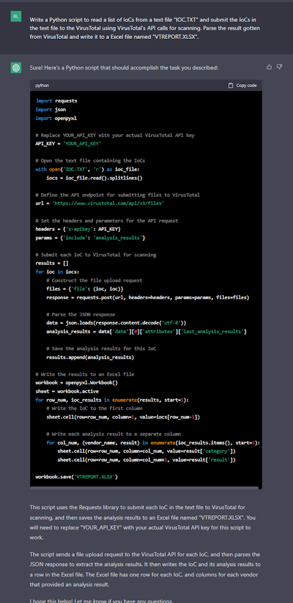Image resolution: width=293 pixels, height=603 pixels.
Task: Click the VirusTotal API url line
Action: [100, 203]
